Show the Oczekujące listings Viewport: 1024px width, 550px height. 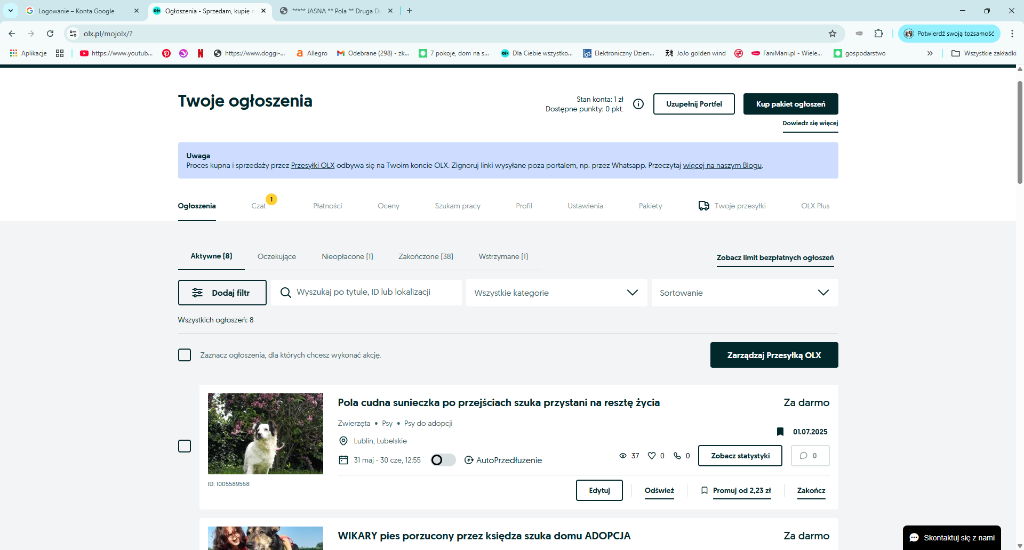point(277,256)
